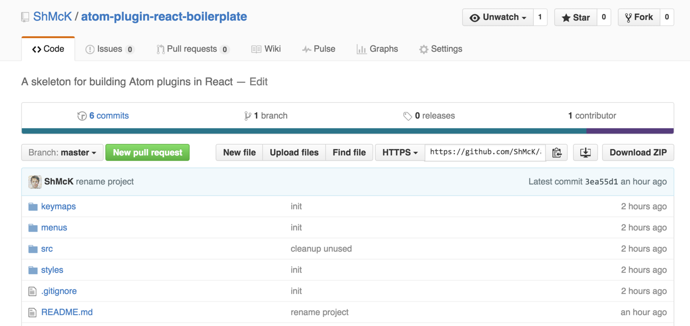This screenshot has height=326, width=690.
Task: Click the README.md file icon
Action: coord(32,313)
